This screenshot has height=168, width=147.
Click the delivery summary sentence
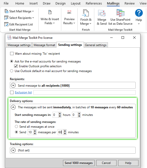coord(75,107)
